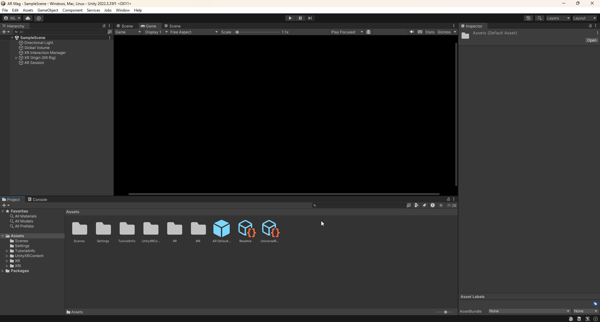This screenshot has height=322, width=600.
Task: Filter Project assets by label icon
Action: tap(424, 205)
